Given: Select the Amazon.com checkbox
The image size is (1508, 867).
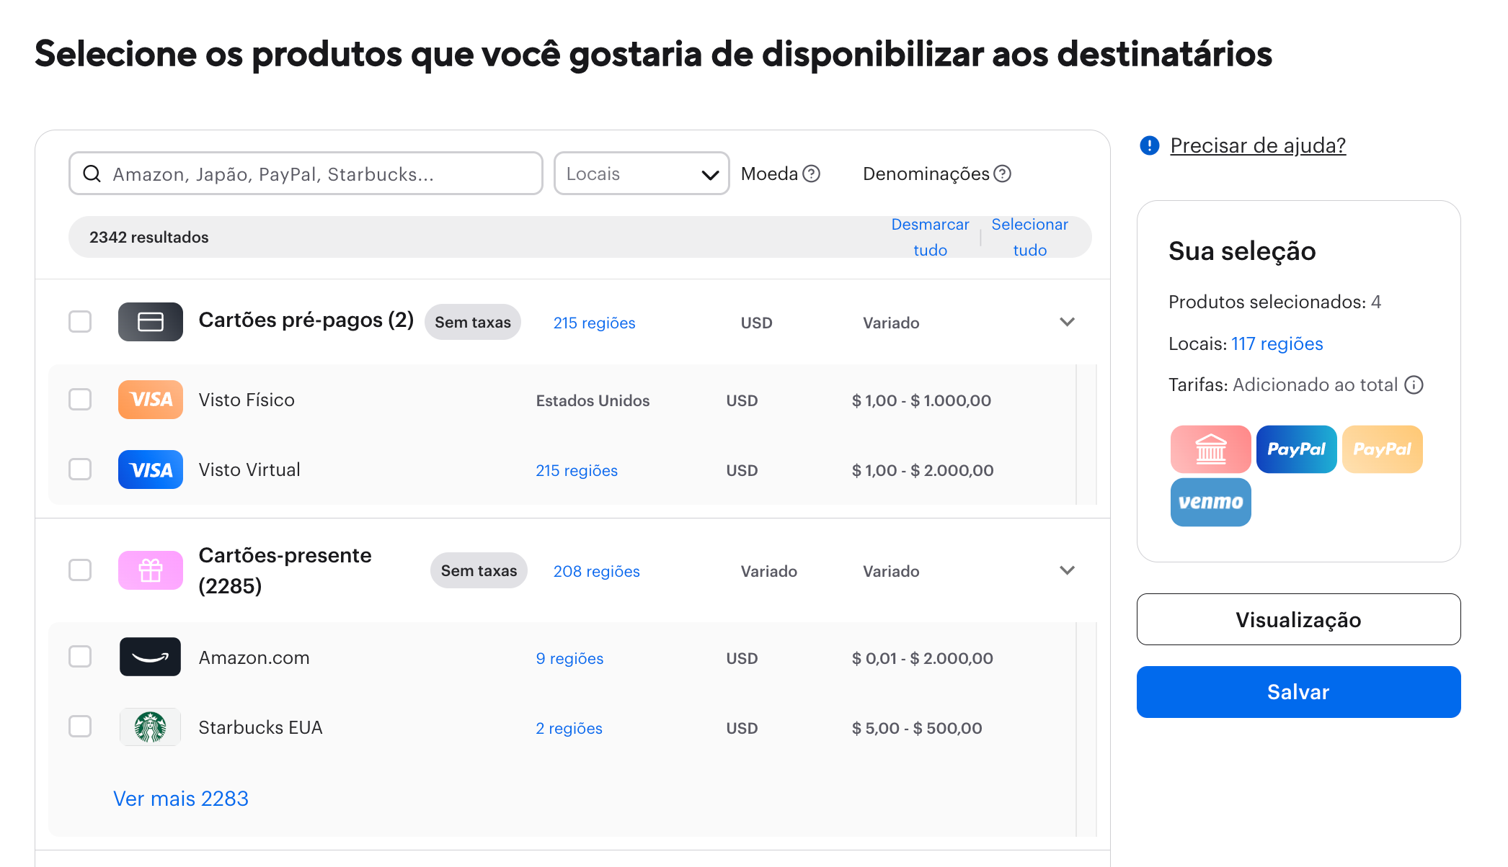Looking at the screenshot, I should (x=80, y=657).
